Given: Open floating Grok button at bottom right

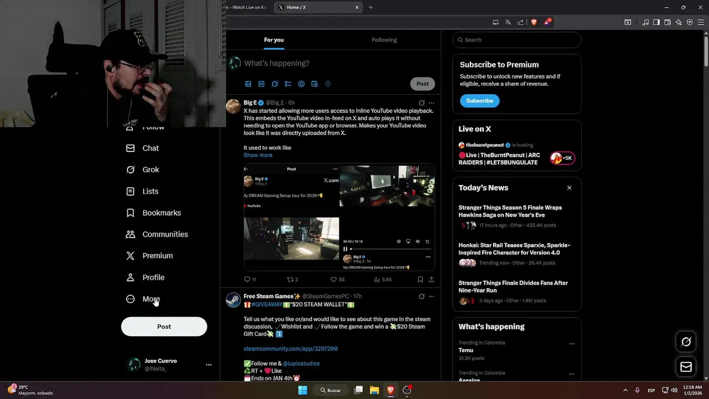Looking at the screenshot, I should point(686,342).
